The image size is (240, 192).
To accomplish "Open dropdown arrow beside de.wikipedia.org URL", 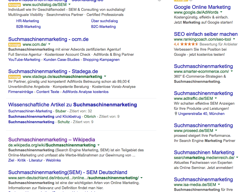I will [x=99, y=145].
